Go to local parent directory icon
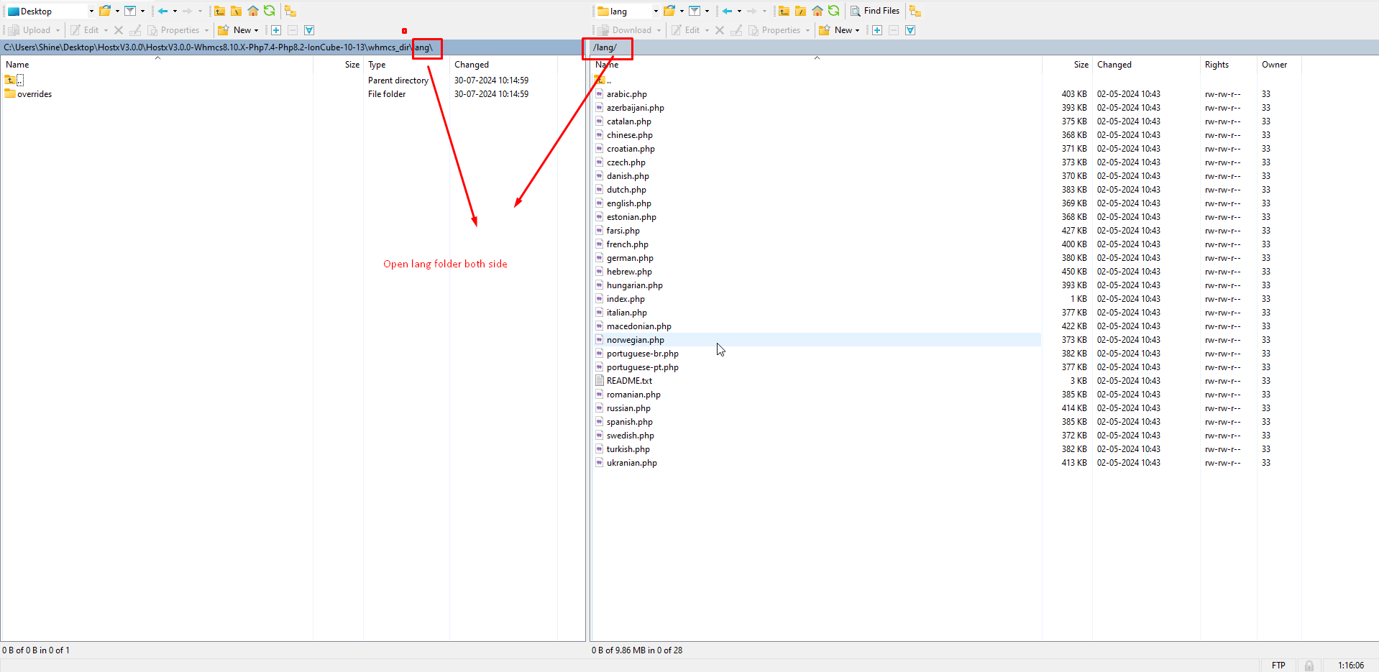Screen dimensions: 1379x672 click(219, 11)
